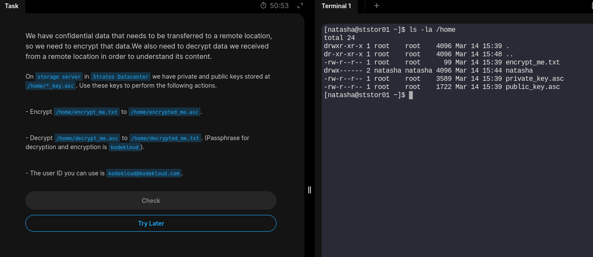Click the panel resize divider handle
This screenshot has width=593, height=257.
pos(310,190)
